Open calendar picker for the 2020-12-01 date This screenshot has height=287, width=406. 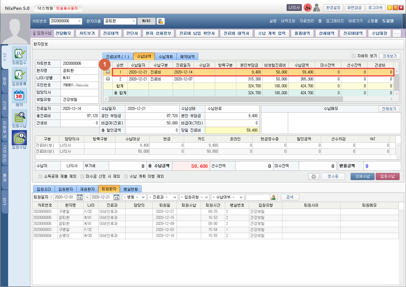[80, 197]
